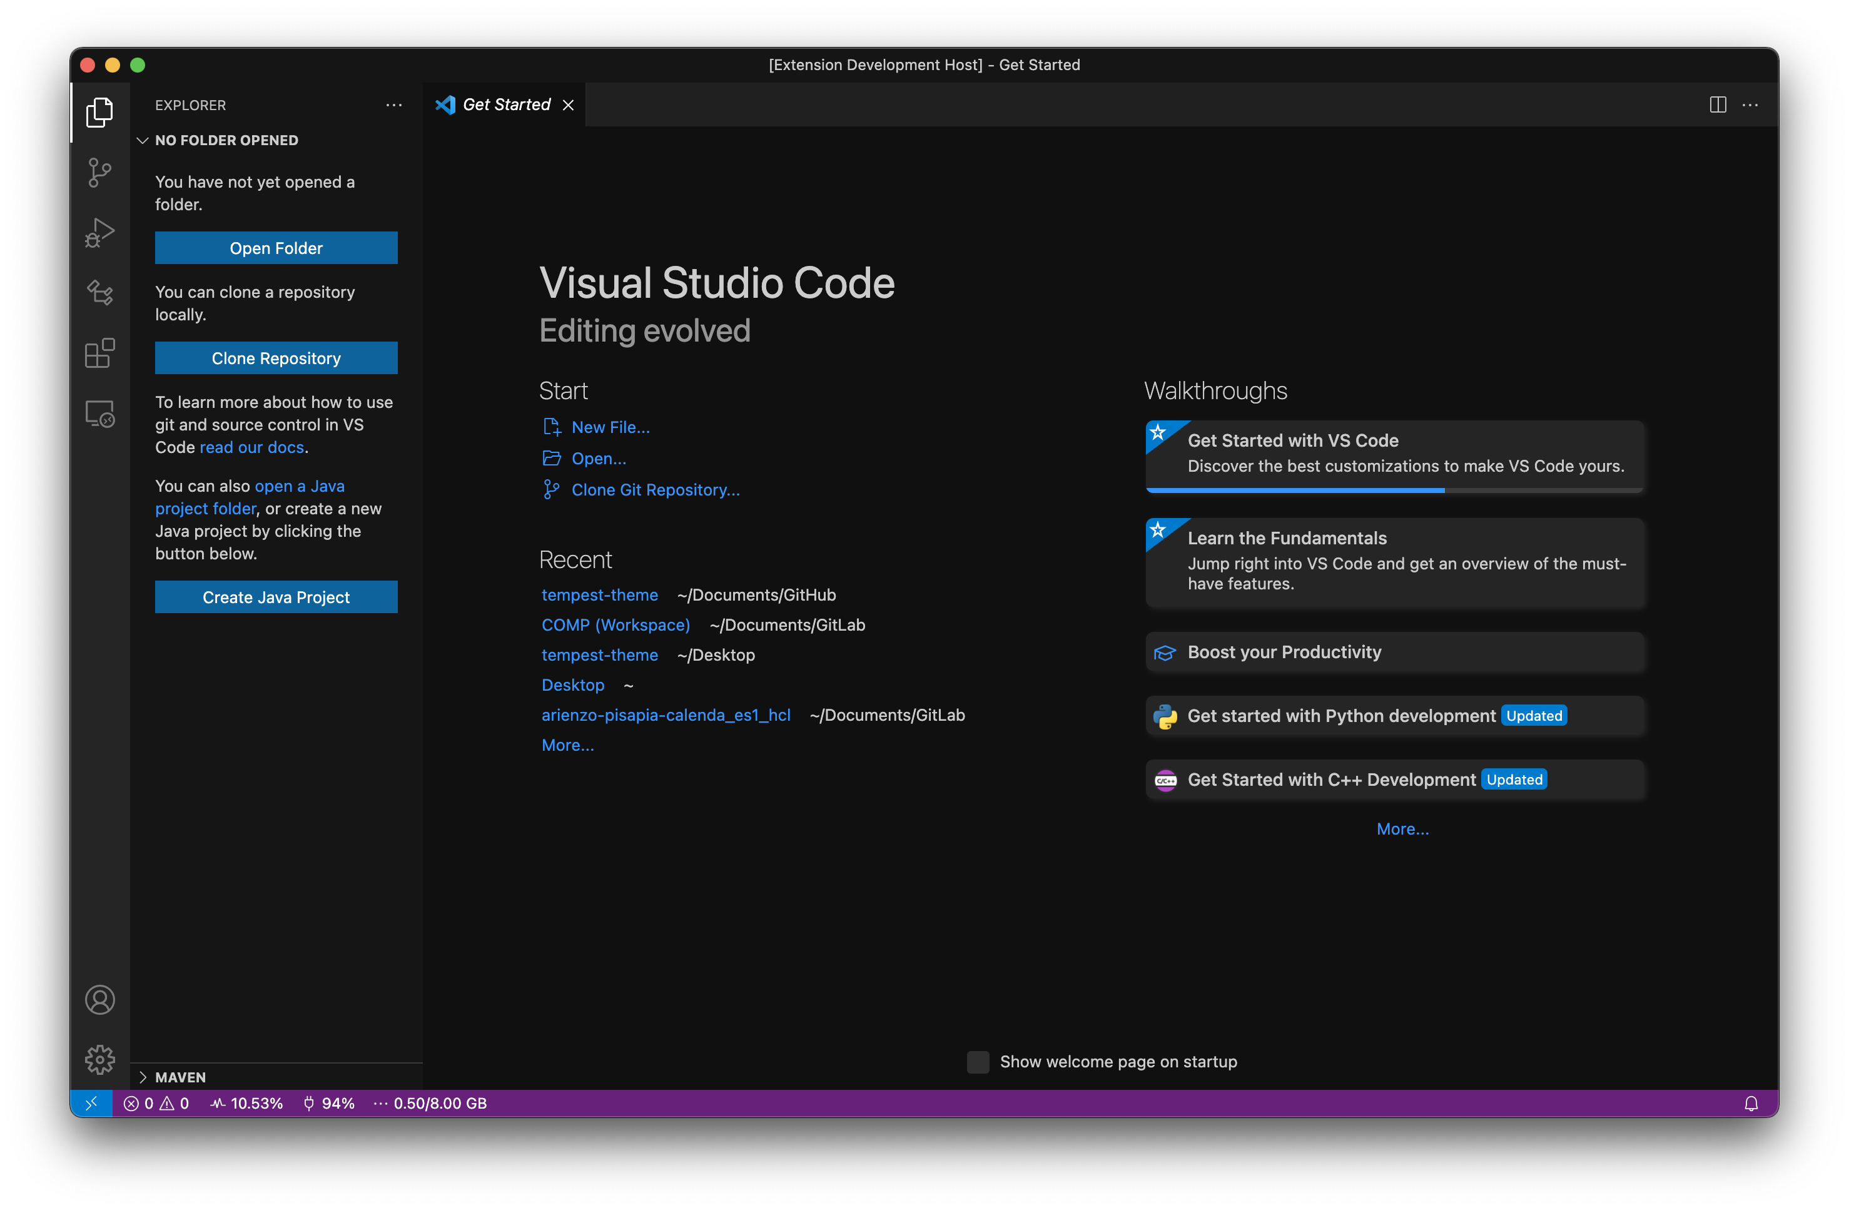1849x1210 pixels.
Task: Select the Get Started tab
Action: point(505,105)
